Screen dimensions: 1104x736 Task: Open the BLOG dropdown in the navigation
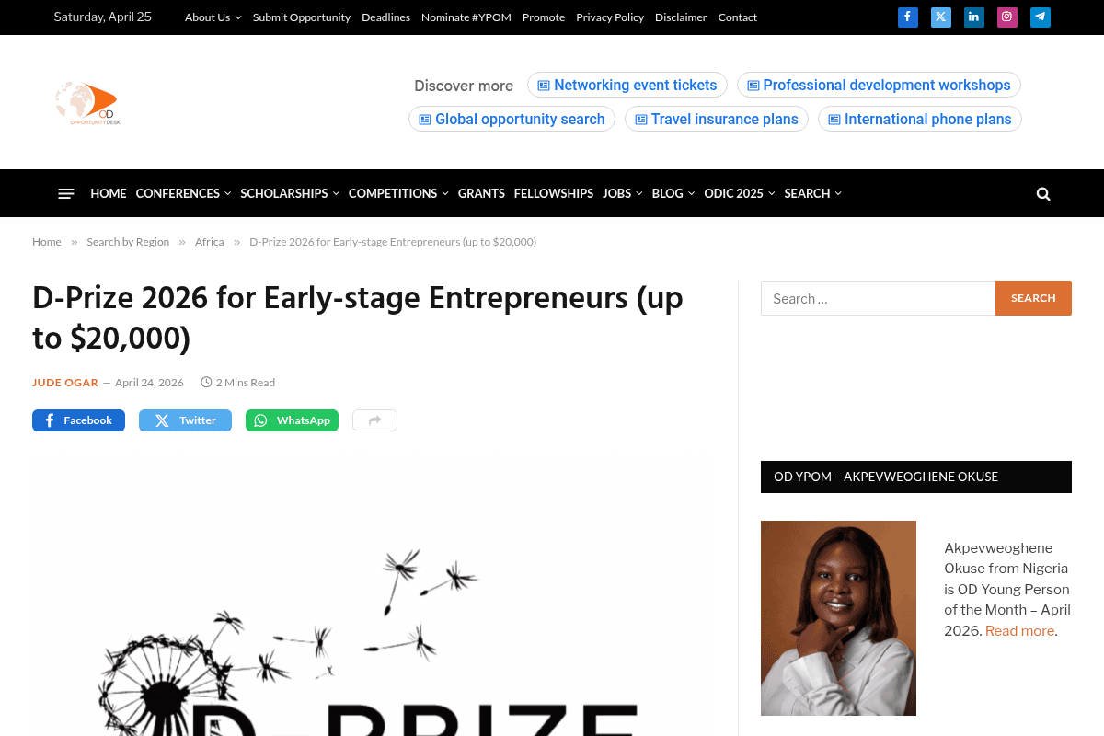668,193
